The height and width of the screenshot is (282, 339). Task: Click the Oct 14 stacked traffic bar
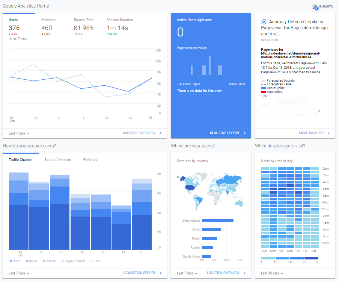[121, 227]
